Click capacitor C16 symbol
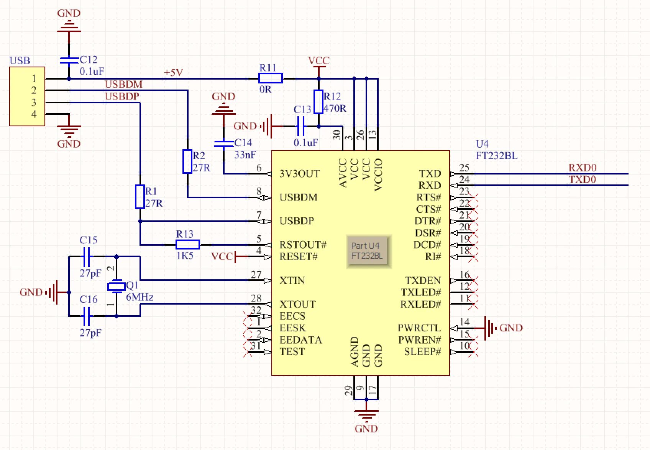 (x=87, y=316)
